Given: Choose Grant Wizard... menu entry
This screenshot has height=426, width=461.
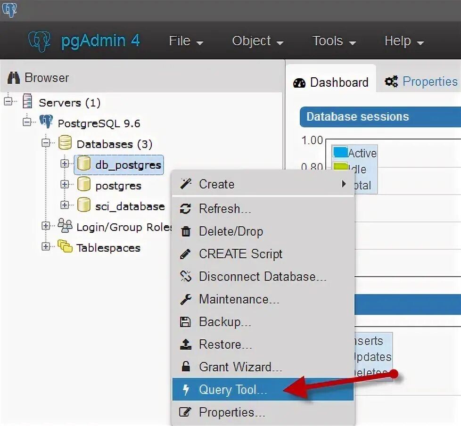Looking at the screenshot, I should (x=263, y=367).
